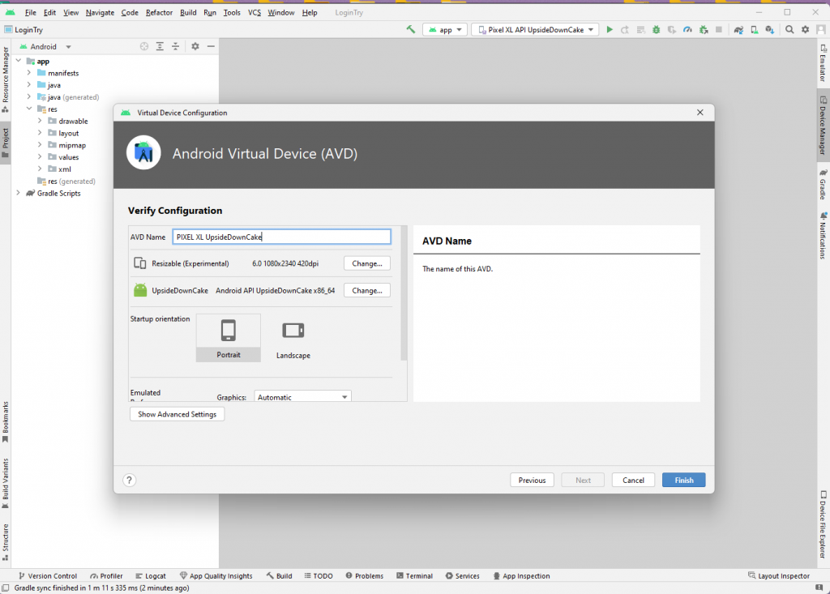Open the VCS menu
This screenshot has width=830, height=594.
[254, 13]
